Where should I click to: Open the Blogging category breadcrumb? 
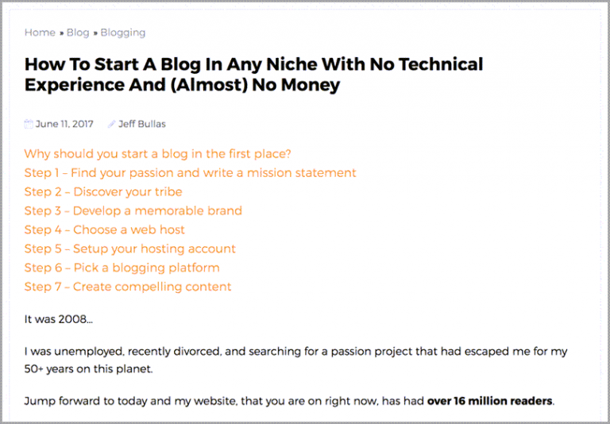pyautogui.click(x=122, y=33)
